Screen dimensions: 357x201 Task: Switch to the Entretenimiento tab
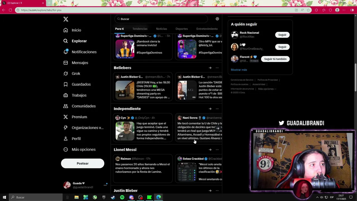(x=207, y=29)
